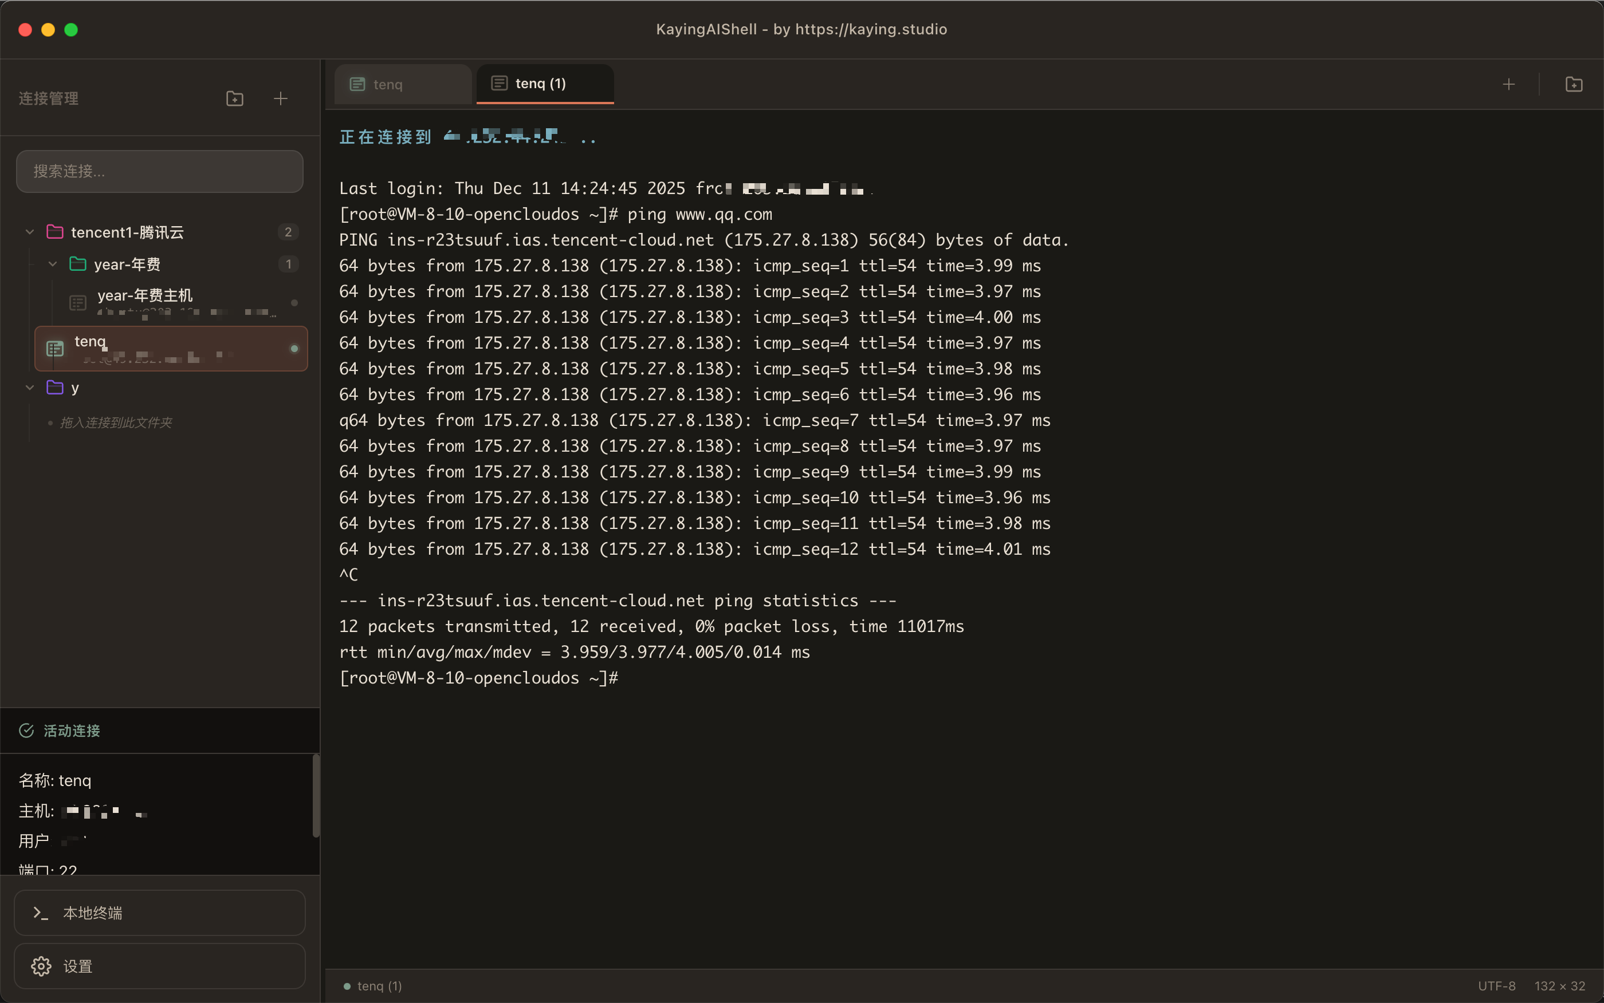The width and height of the screenshot is (1604, 1003).
Task: Switch to the first tenq tab
Action: [x=402, y=84]
